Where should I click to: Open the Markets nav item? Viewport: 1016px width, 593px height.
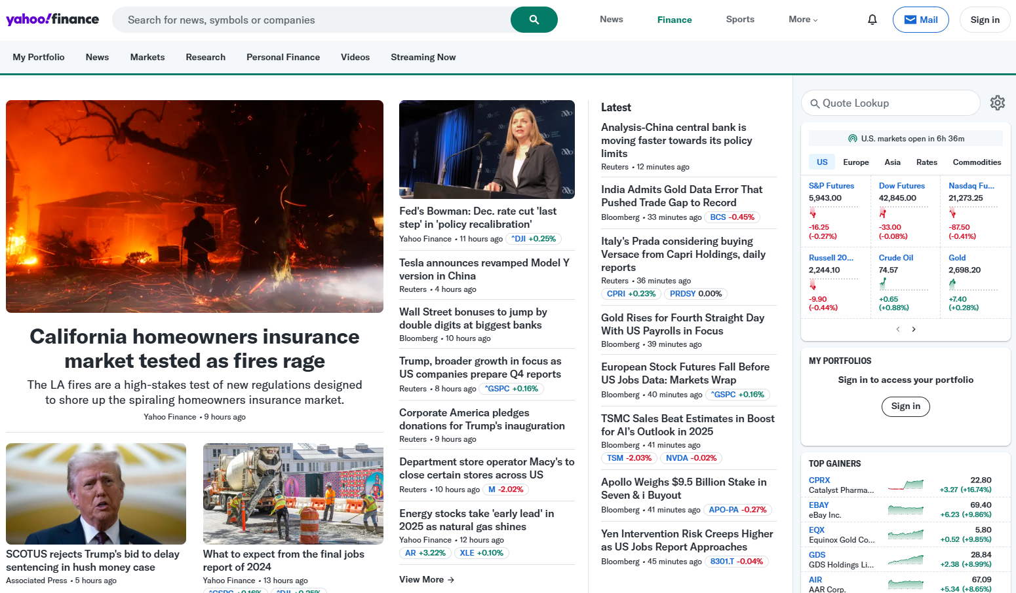(x=147, y=57)
